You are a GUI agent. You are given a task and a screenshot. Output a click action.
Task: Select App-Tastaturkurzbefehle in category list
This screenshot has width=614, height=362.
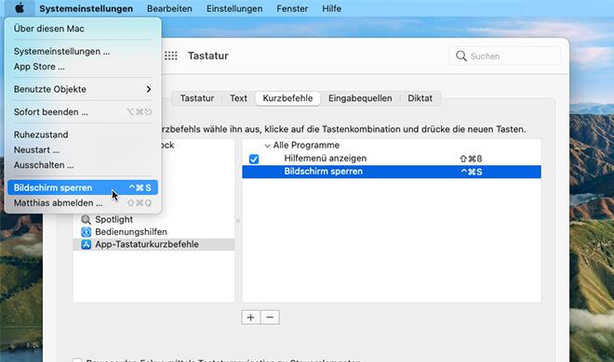coord(147,244)
